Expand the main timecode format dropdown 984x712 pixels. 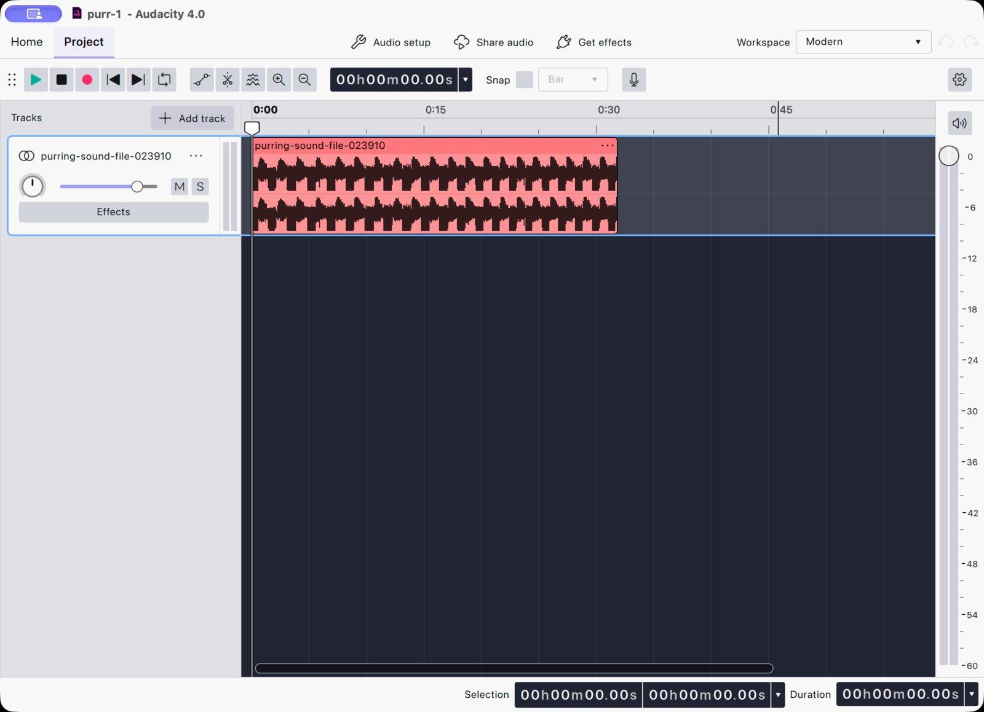click(x=466, y=80)
